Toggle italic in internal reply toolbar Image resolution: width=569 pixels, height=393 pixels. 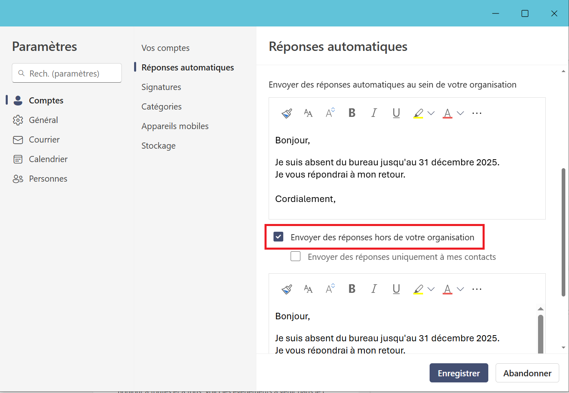(374, 113)
